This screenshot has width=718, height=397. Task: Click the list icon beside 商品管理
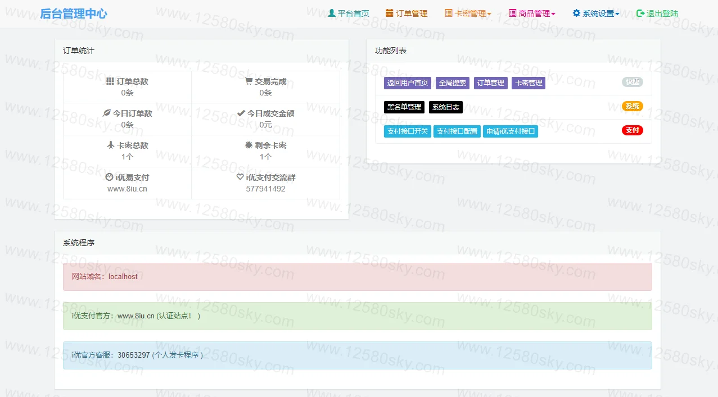click(512, 13)
